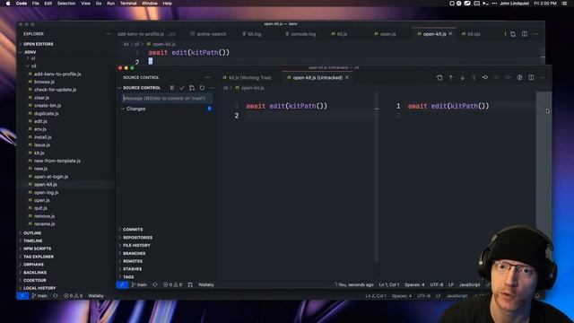Image resolution: width=574 pixels, height=323 pixels.
Task: Open the Selection menu in menu bar
Action: click(x=66, y=4)
